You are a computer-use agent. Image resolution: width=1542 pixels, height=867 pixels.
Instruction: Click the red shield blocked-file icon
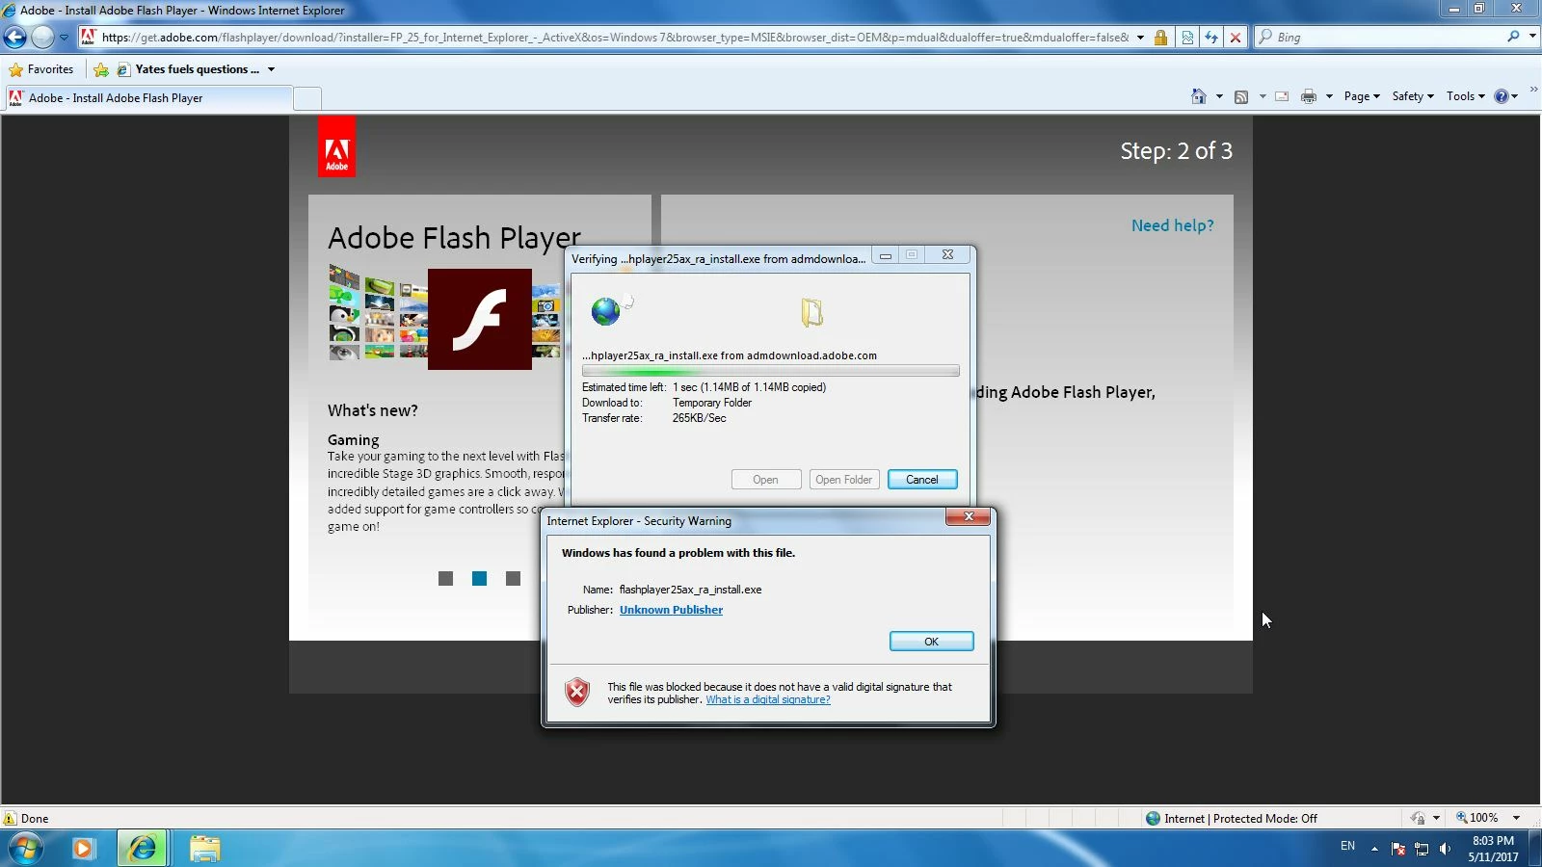coord(576,692)
